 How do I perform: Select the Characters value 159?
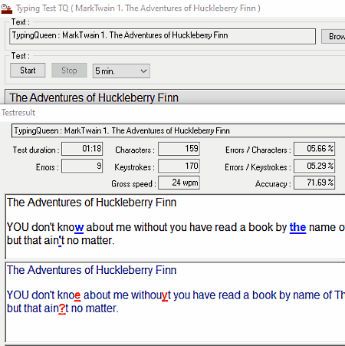point(179,149)
